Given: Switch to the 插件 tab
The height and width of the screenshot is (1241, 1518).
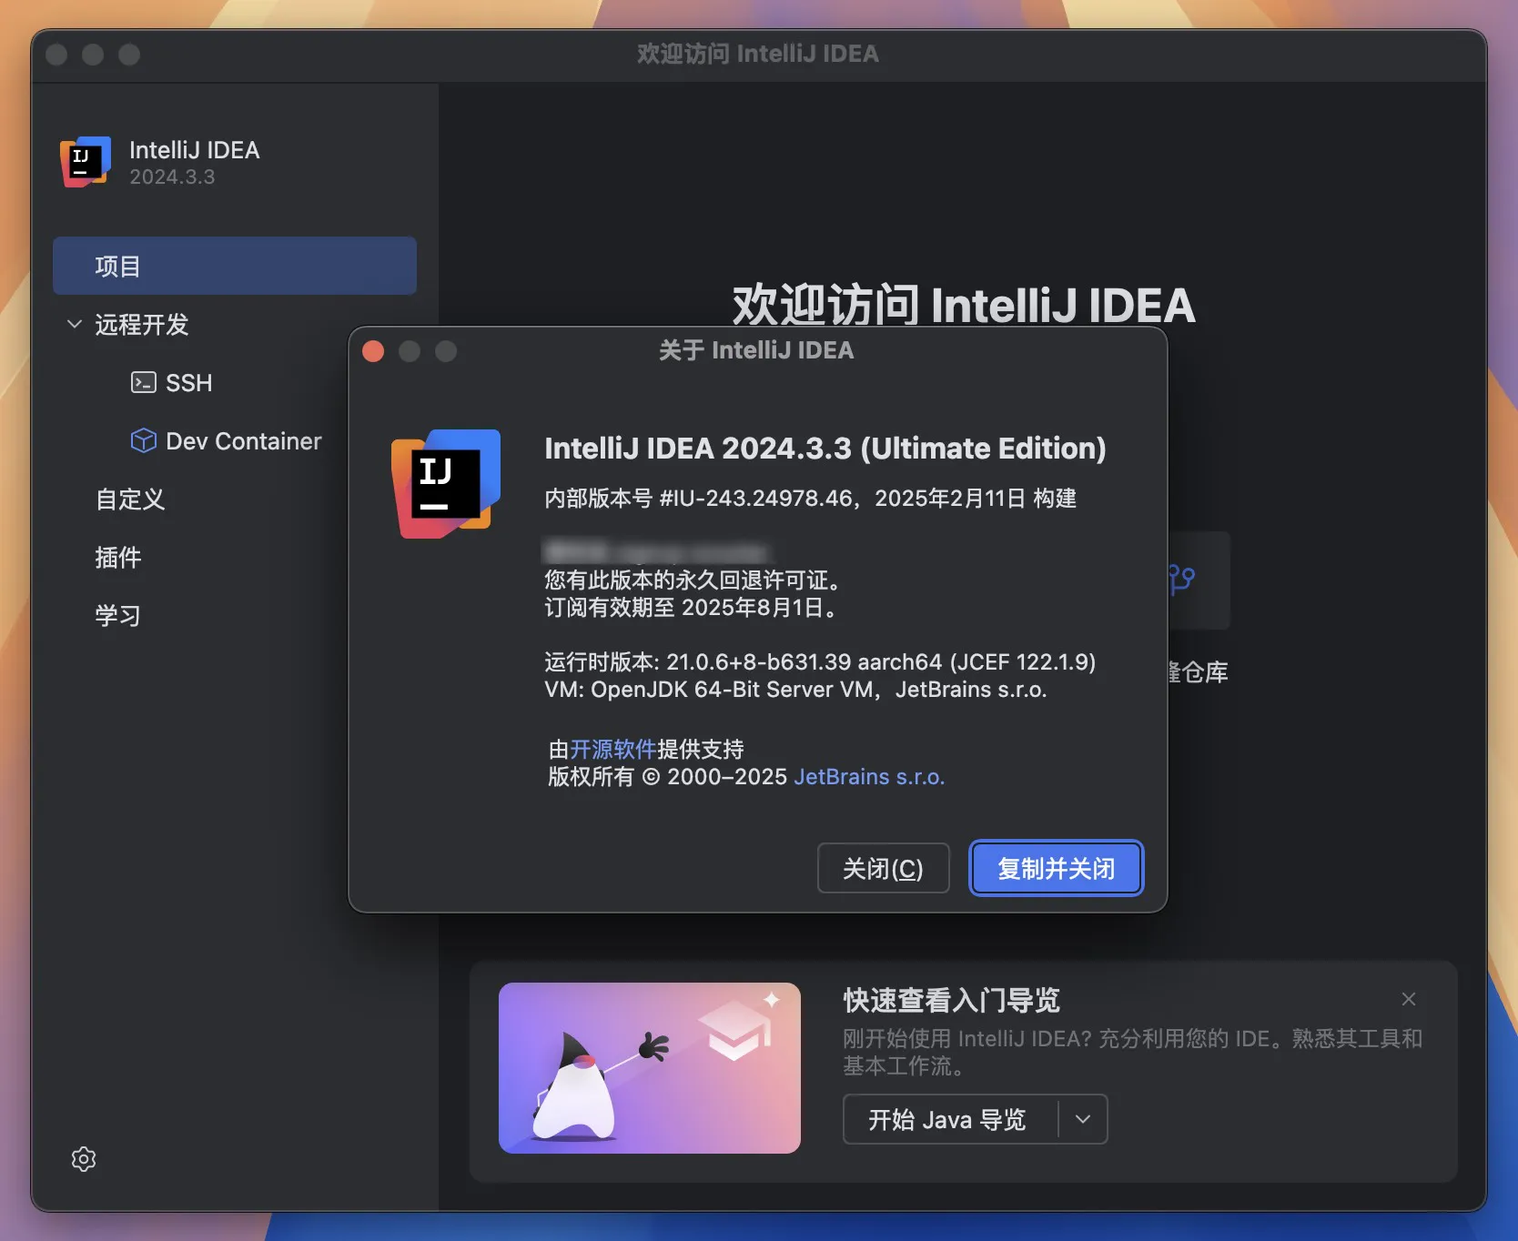Looking at the screenshot, I should (x=118, y=557).
